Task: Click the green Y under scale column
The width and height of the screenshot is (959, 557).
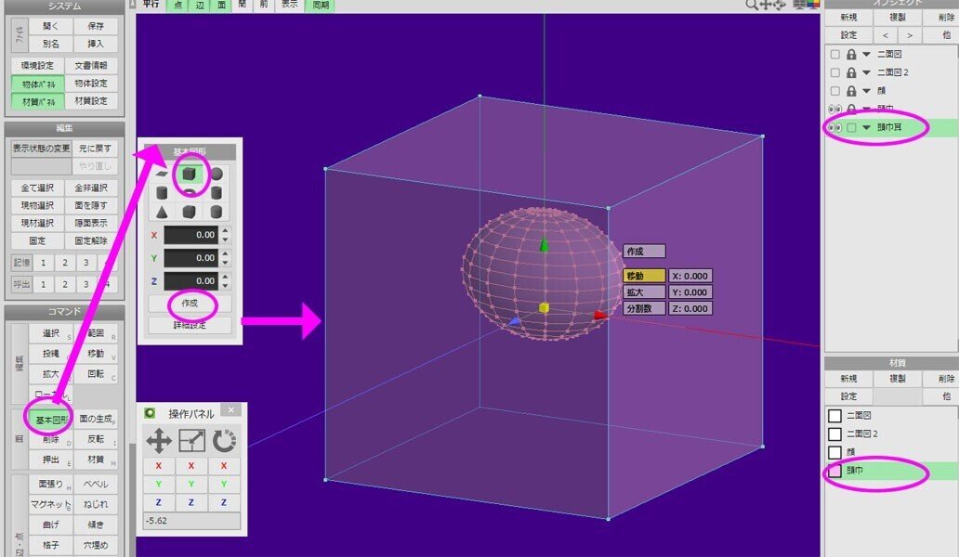Action: tap(191, 484)
